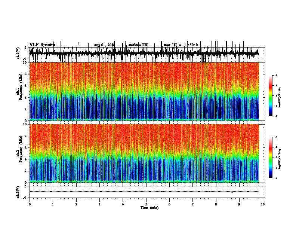Click the time axis tick label "5"
This screenshot has width=296, height=229.
146,204
